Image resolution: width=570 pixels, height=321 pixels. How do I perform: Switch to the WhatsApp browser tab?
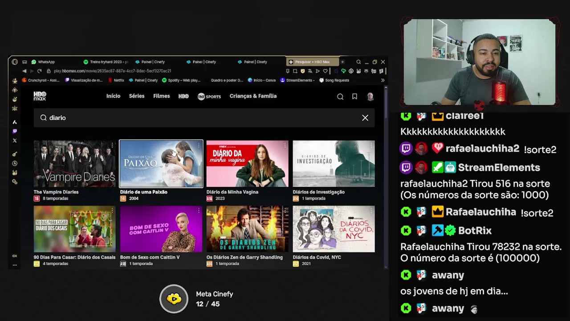click(x=43, y=62)
